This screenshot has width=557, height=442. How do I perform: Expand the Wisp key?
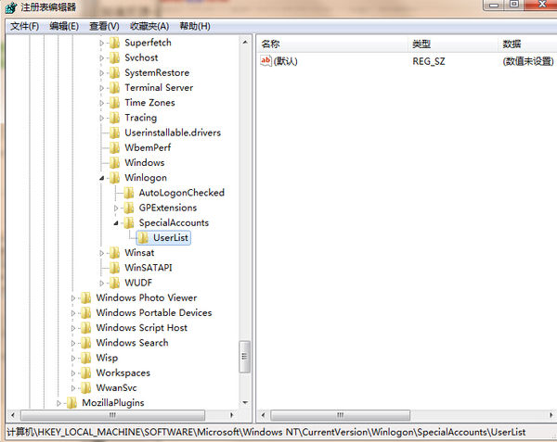(x=73, y=358)
